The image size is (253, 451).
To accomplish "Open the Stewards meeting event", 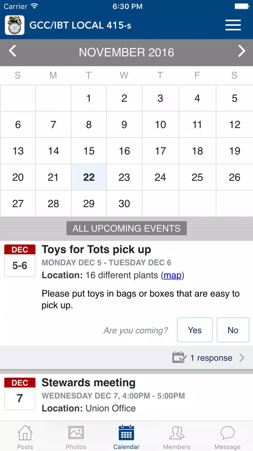I will (89, 383).
